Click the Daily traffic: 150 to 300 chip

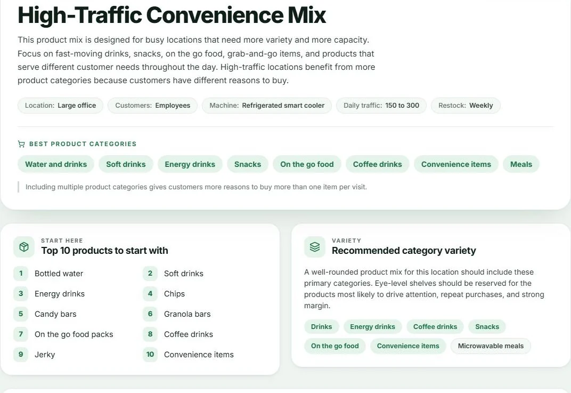click(381, 106)
